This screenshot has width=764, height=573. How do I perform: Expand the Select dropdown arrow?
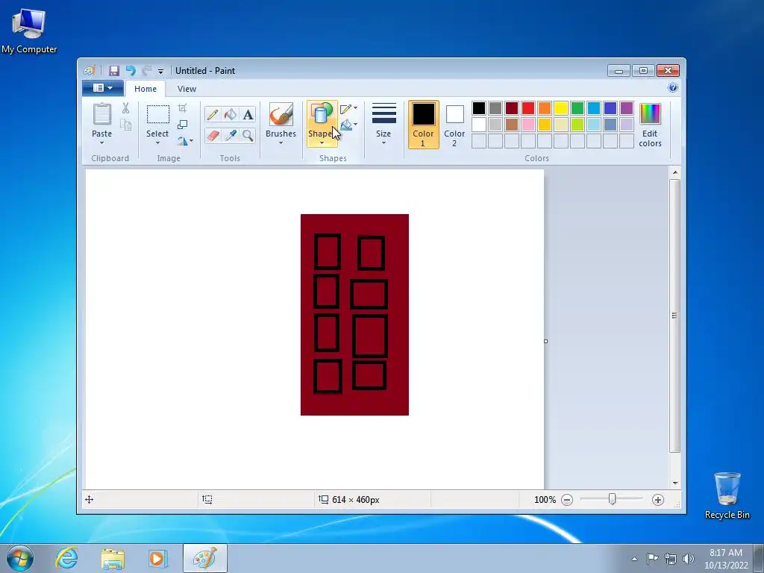click(x=157, y=143)
